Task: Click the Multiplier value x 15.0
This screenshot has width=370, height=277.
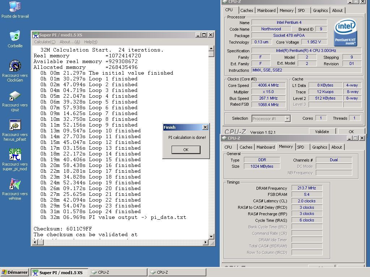Action: [x=268, y=92]
